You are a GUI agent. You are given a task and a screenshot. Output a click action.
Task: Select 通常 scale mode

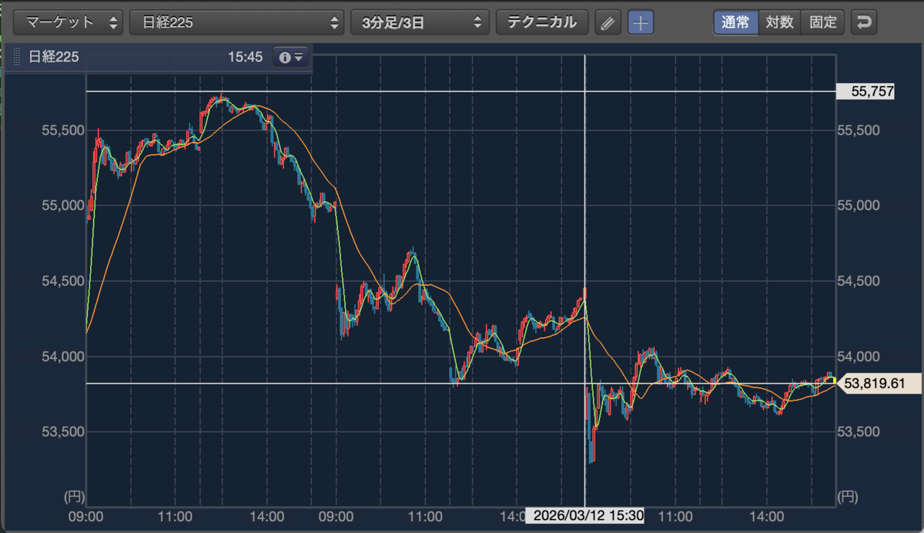[735, 22]
